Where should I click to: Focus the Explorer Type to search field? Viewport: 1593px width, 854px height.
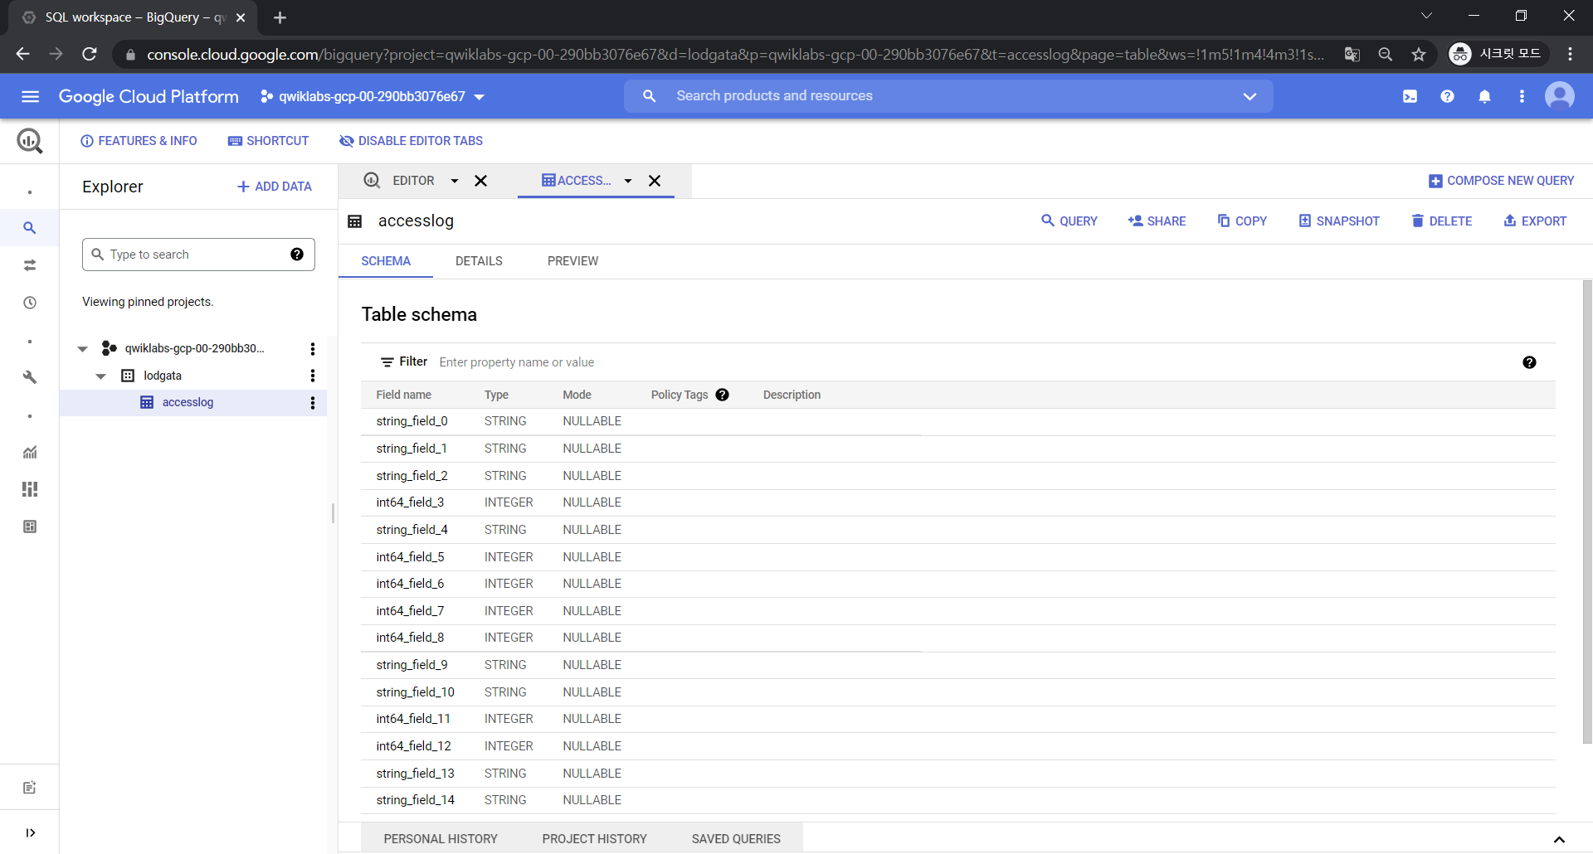click(198, 255)
